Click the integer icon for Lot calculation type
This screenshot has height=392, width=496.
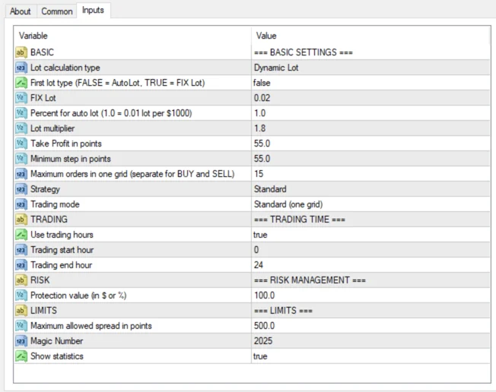21,68
